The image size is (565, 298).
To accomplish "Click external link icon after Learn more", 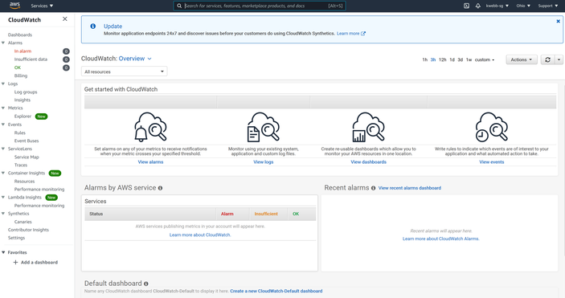I will coord(363,34).
